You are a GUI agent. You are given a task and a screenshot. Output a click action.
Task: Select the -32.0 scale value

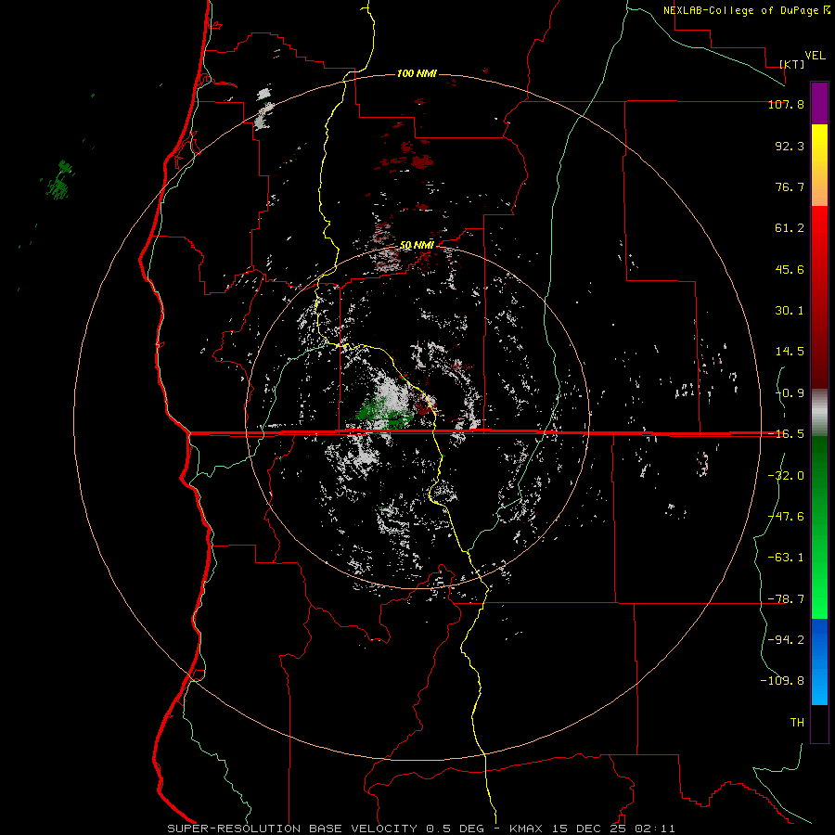click(786, 476)
